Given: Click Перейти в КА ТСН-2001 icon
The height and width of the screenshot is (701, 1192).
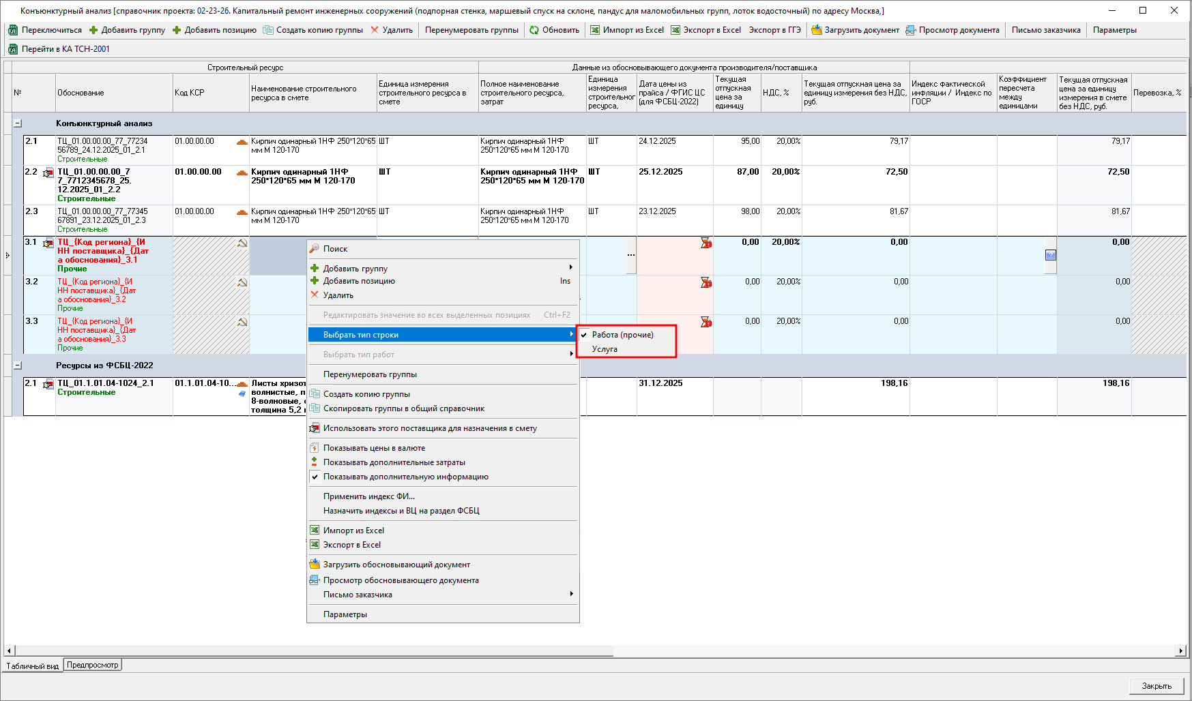Looking at the screenshot, I should point(13,49).
